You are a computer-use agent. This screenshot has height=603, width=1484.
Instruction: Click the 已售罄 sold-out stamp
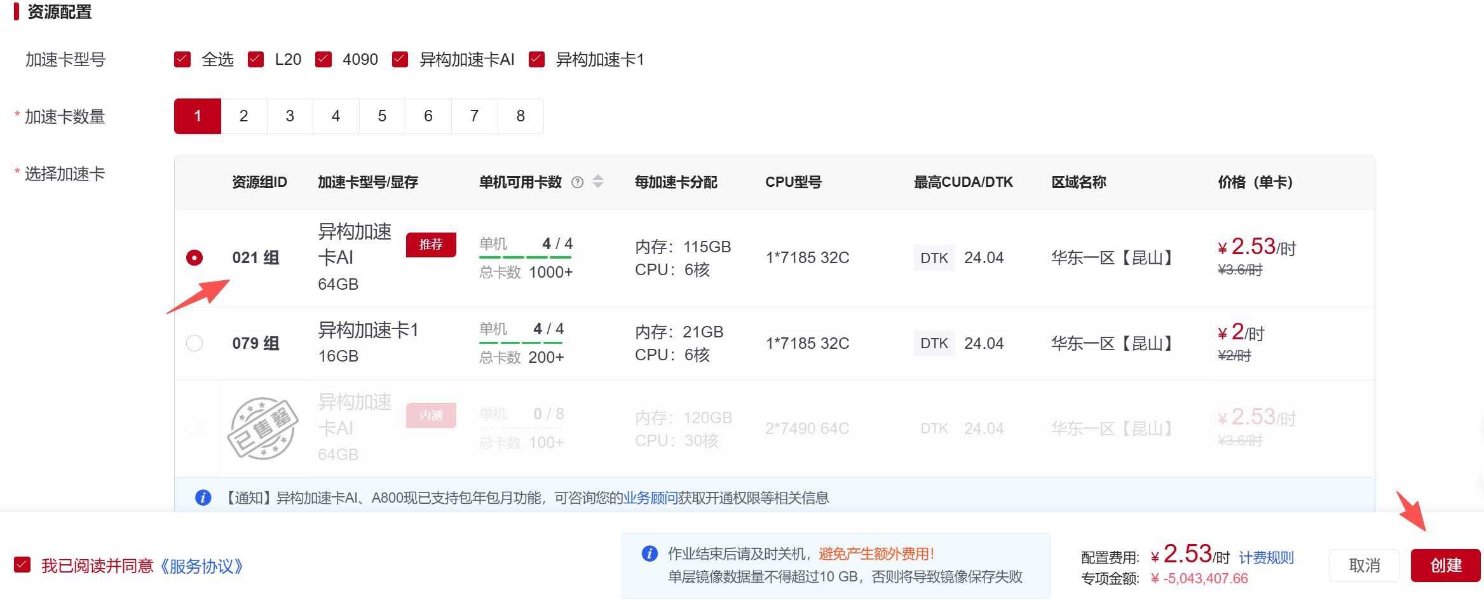263,429
